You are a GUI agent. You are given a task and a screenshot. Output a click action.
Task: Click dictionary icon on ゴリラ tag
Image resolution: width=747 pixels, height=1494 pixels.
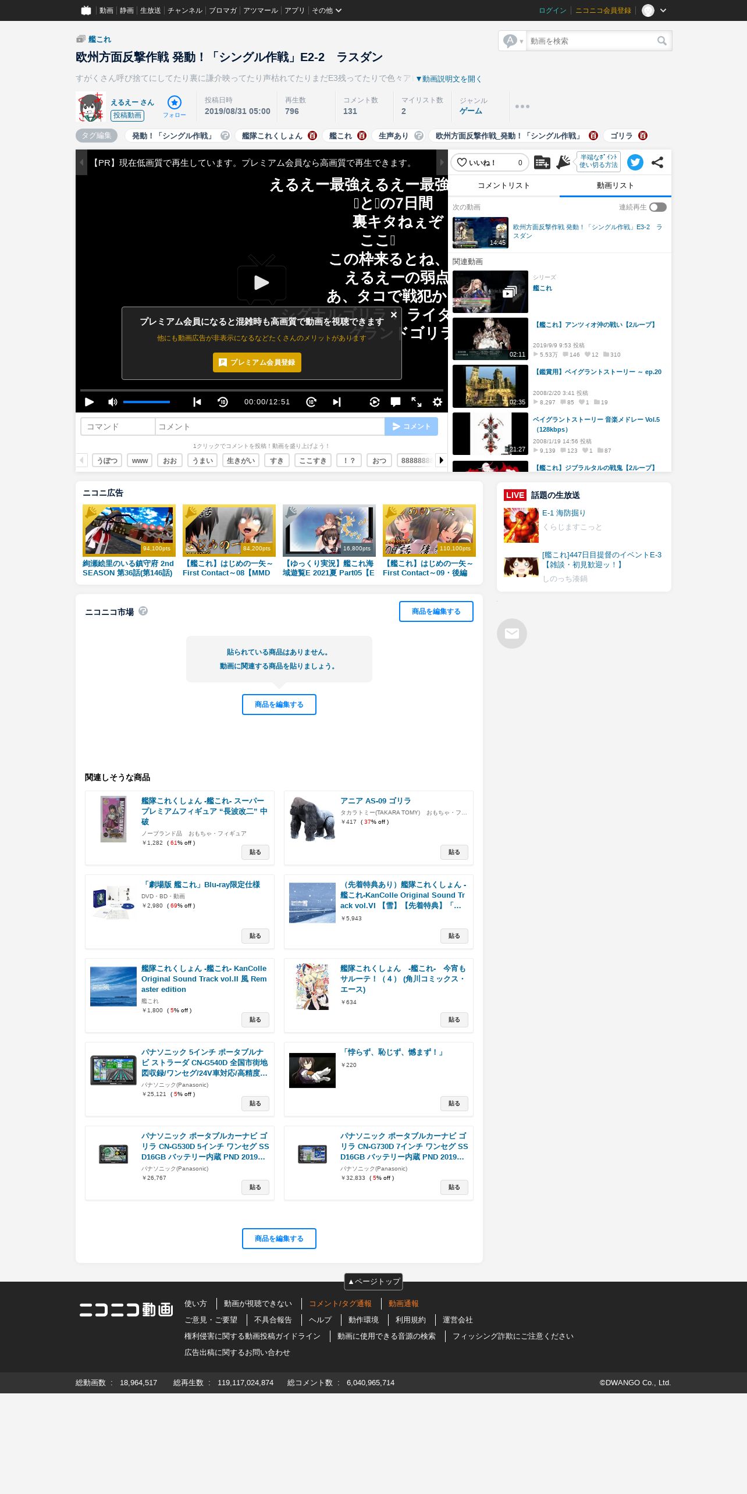(643, 136)
